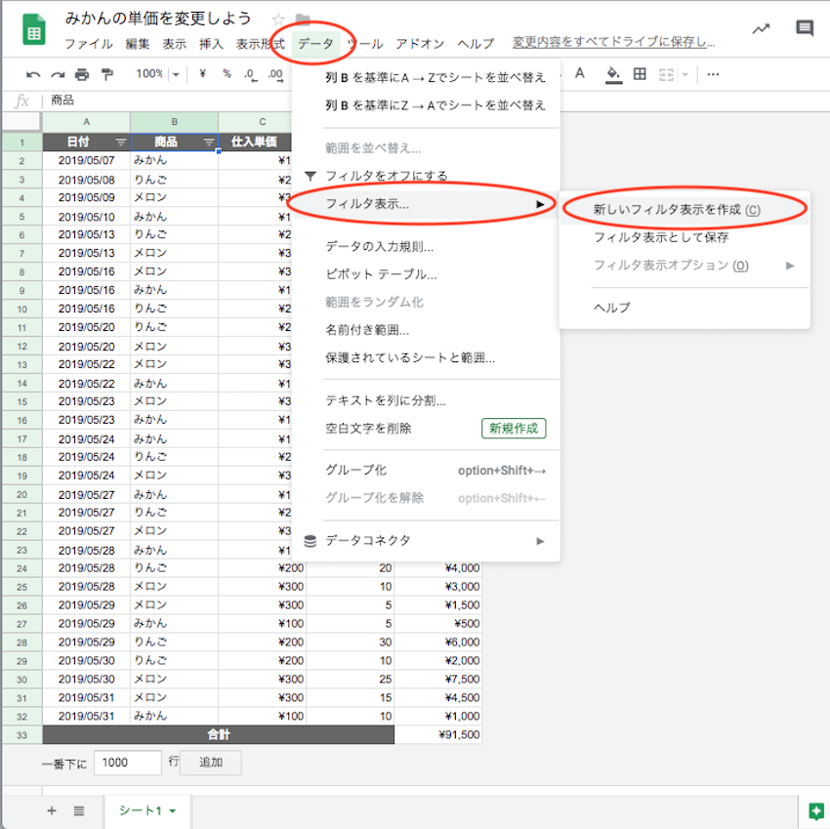The width and height of the screenshot is (830, 829).
Task: Open the all sheets list icon
Action: [x=79, y=810]
